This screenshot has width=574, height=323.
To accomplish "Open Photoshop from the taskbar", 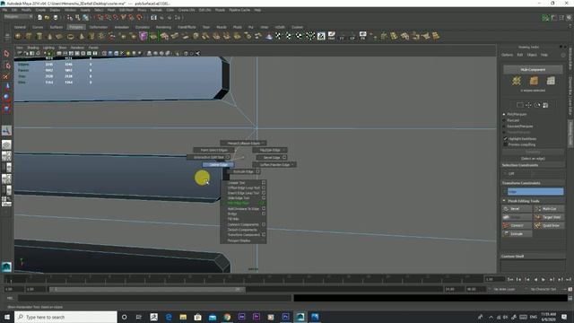I will click(285, 317).
